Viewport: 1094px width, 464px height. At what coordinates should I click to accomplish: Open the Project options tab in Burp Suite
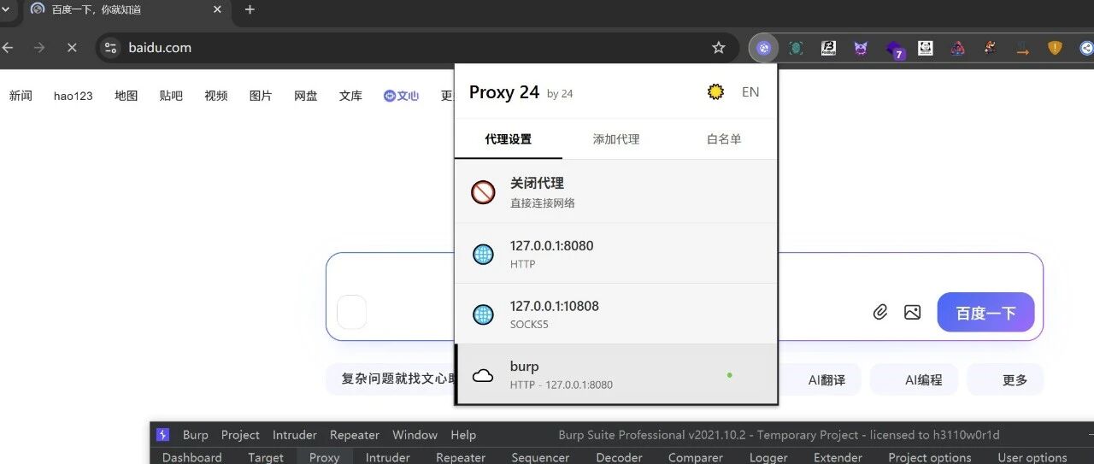930,457
